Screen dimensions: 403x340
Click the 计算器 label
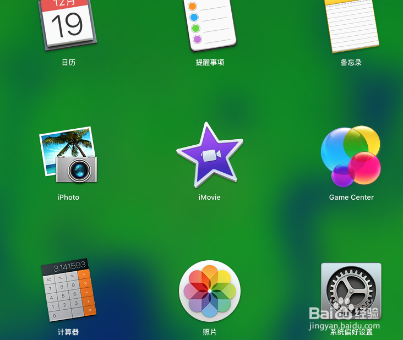pos(68,332)
